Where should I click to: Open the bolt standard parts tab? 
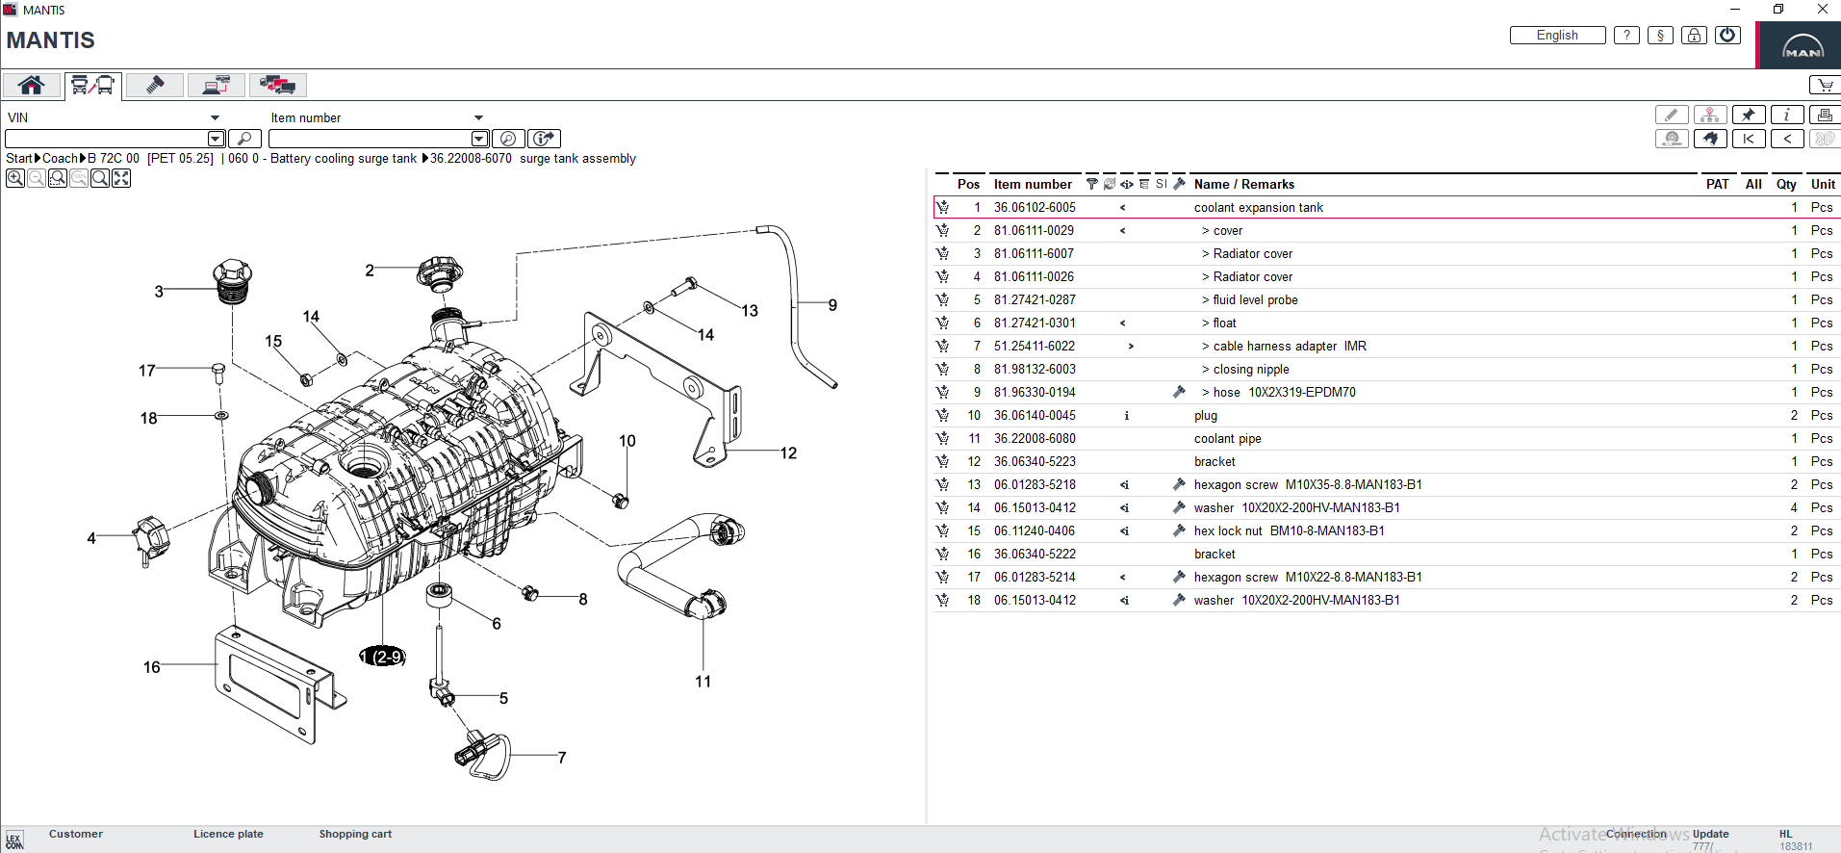pyautogui.click(x=154, y=85)
